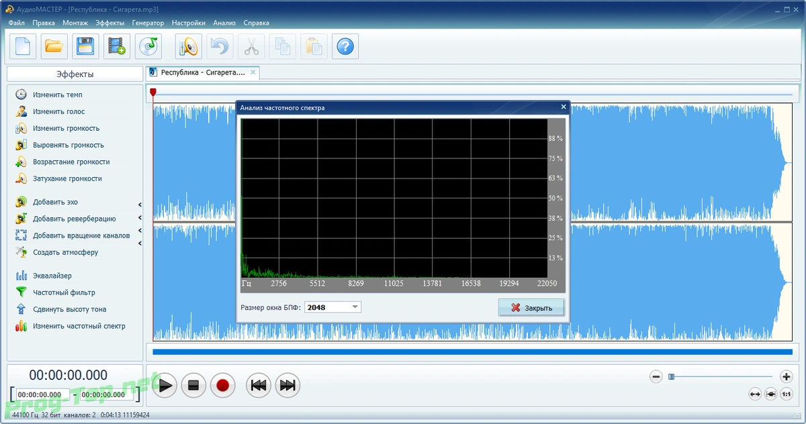806x424 pixels.
Task: Expand the Добавить эхо arrow
Action: [x=140, y=205]
